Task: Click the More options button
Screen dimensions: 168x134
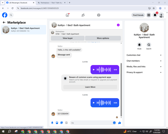Action: [x=103, y=38]
